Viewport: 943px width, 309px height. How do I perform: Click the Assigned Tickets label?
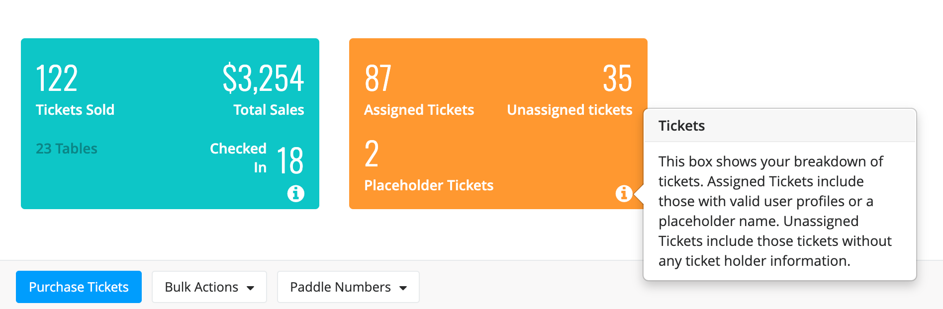419,110
